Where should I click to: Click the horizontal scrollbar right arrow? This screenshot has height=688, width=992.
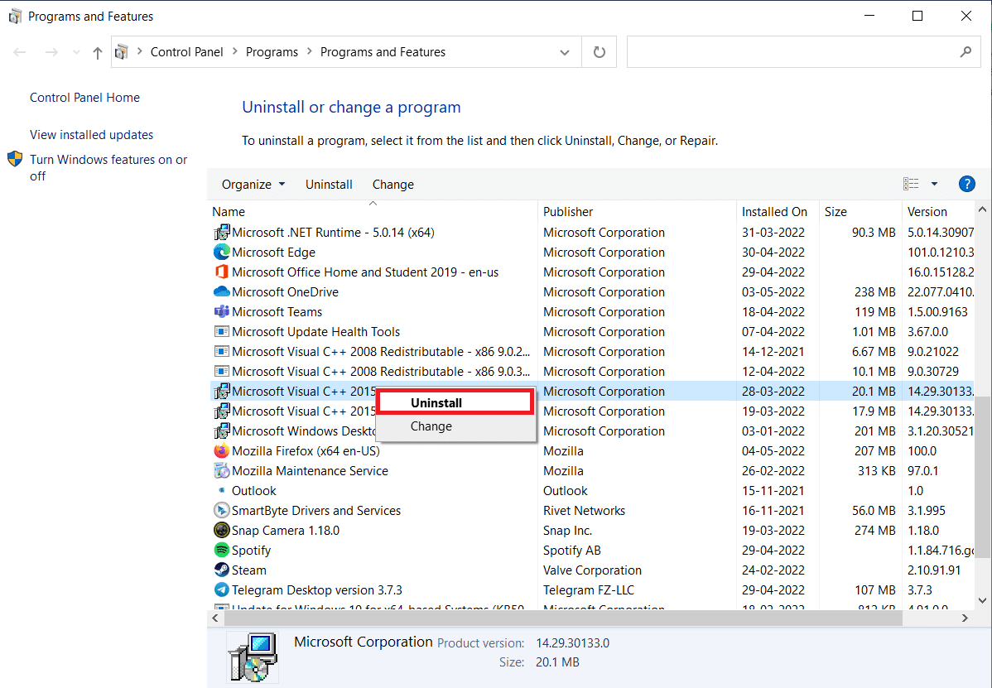966,618
